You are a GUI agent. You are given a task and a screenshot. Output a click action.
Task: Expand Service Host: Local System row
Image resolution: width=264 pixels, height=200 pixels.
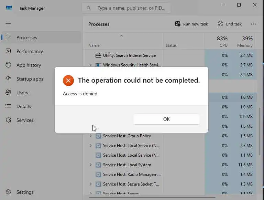(91, 165)
